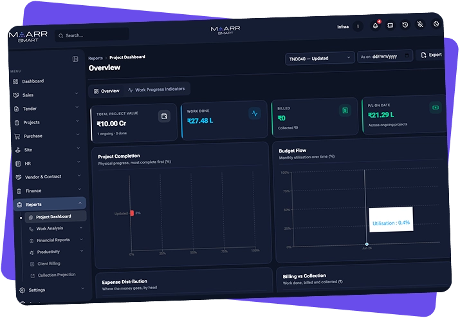The image size is (460, 318).
Task: Click the Jun 26 data point in Budget Flow
Action: [367, 245]
